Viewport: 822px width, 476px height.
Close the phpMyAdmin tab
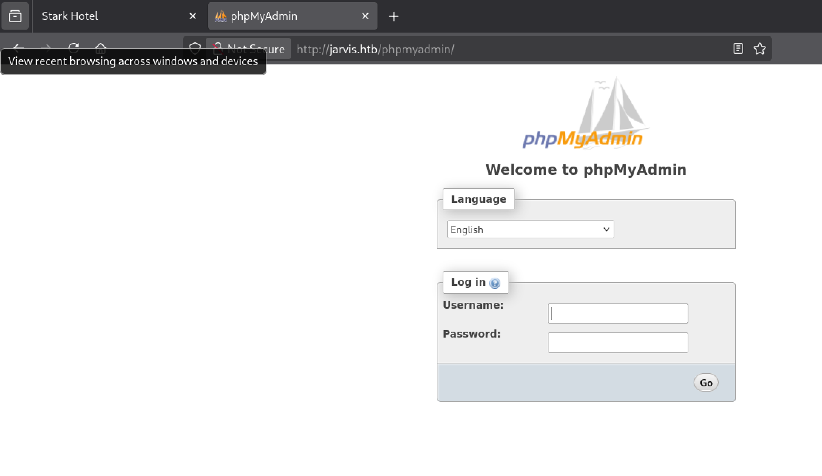click(x=365, y=16)
